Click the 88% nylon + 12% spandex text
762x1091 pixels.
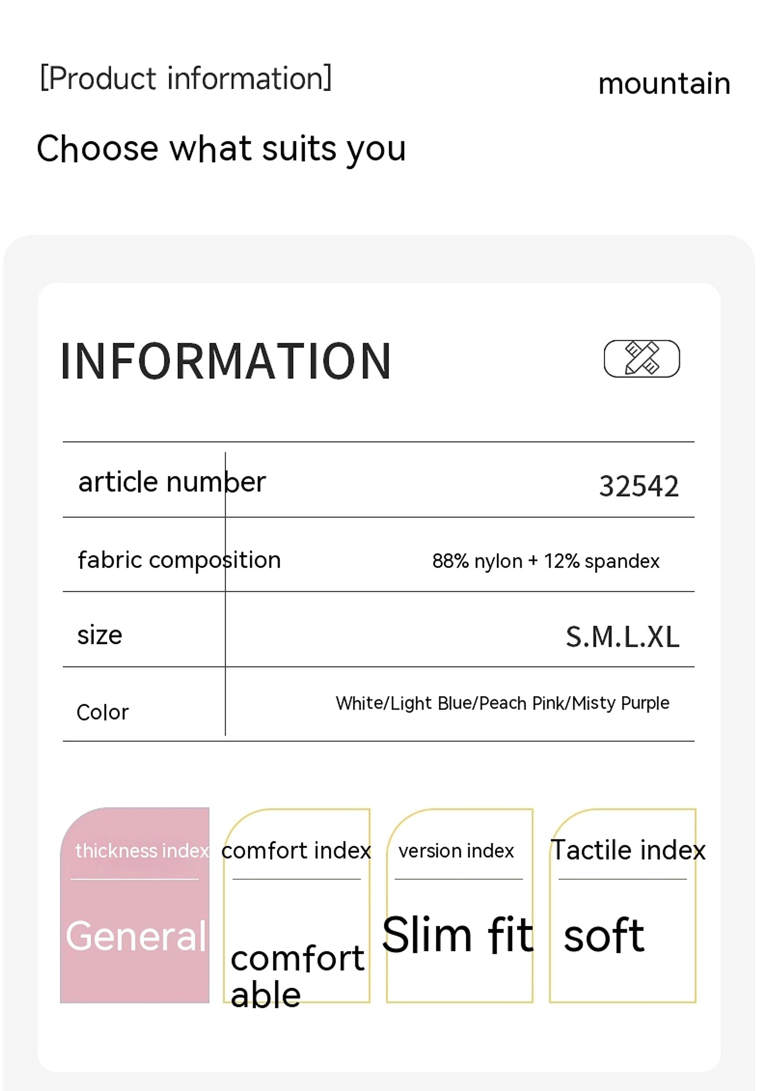pyautogui.click(x=545, y=561)
